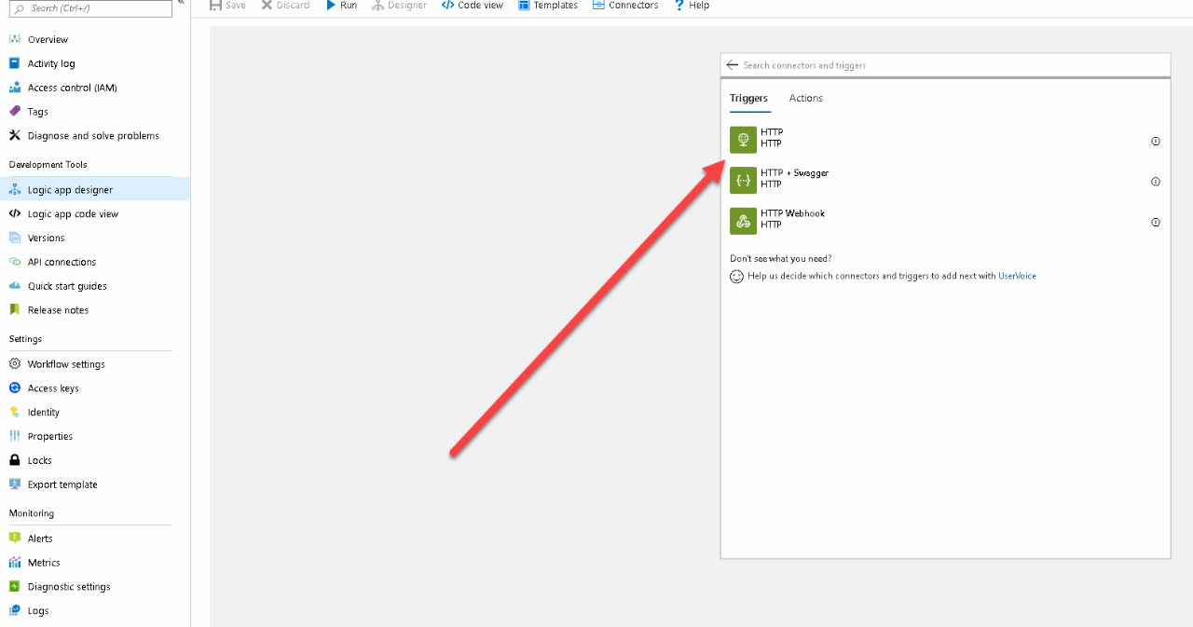Screen dimensions: 1193x627
Task: Open Access control (IAM) in sidebar
Action: click(72, 88)
